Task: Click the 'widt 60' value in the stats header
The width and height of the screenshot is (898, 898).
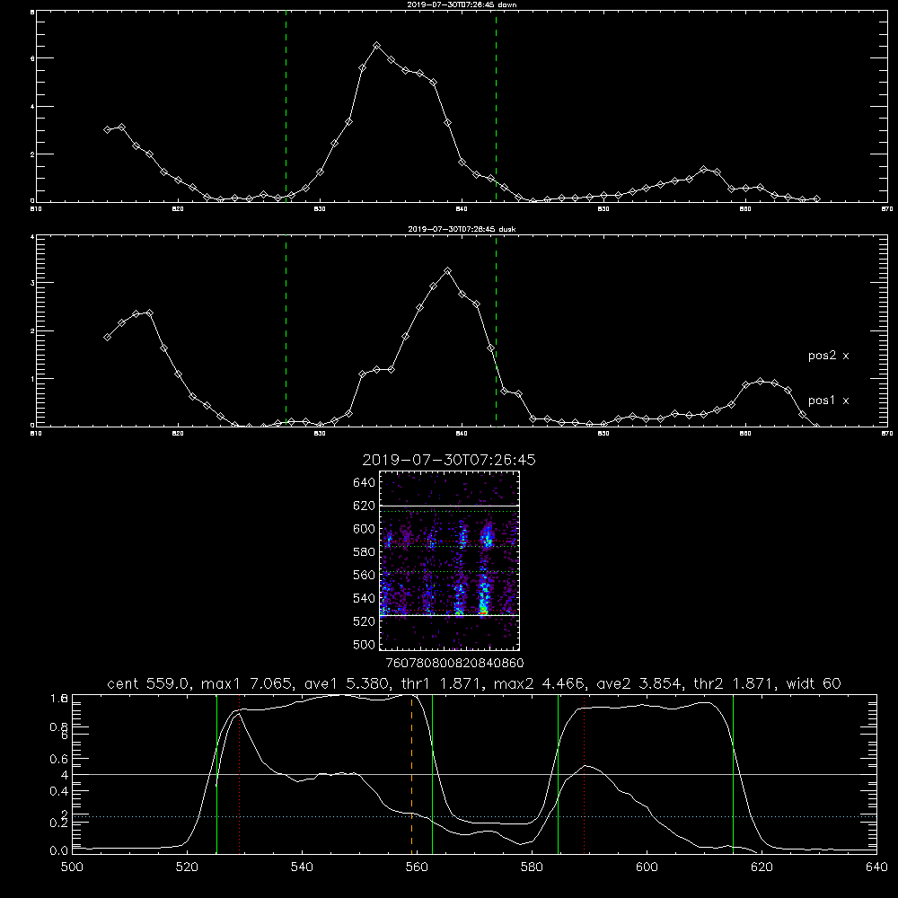Action: coord(814,683)
